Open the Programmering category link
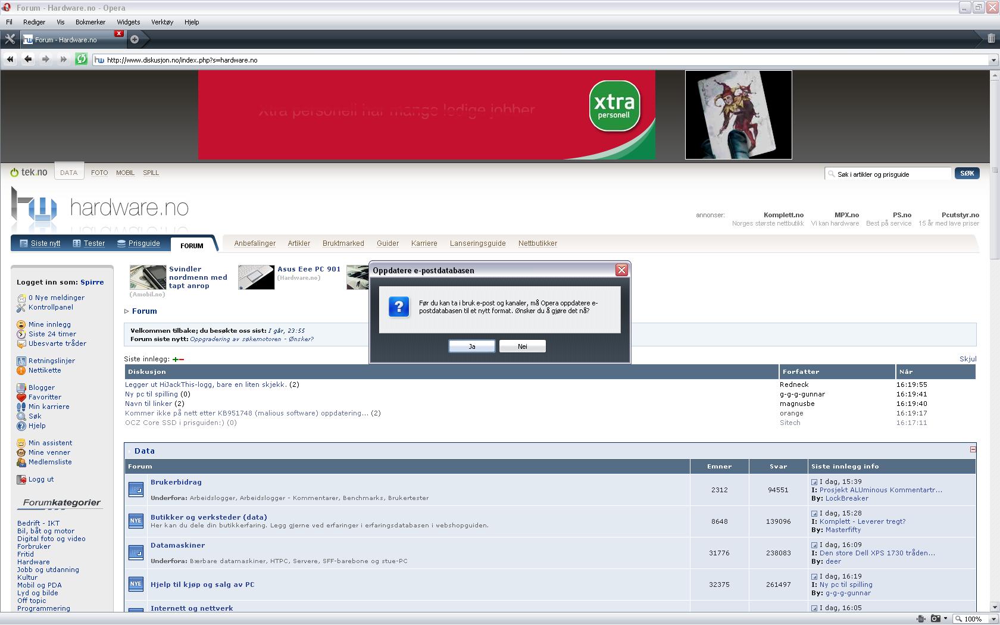The height and width of the screenshot is (625, 1000). click(43, 608)
